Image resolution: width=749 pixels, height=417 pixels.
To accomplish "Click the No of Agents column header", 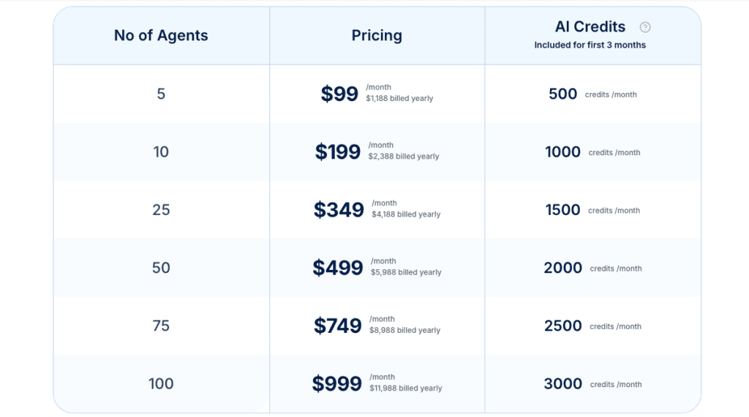I will (161, 35).
